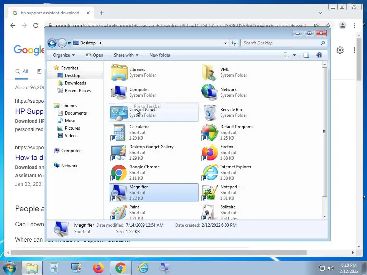This screenshot has width=367, height=275.
Task: Select Music library in navigation pane
Action: tap(70, 121)
